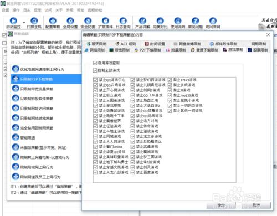
Task: Uncheck 禁止QQ农场游戏
Action: 95,85
